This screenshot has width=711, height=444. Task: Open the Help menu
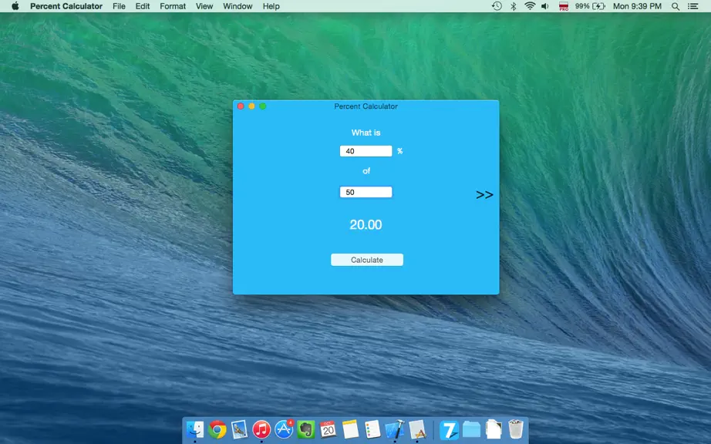point(271,6)
